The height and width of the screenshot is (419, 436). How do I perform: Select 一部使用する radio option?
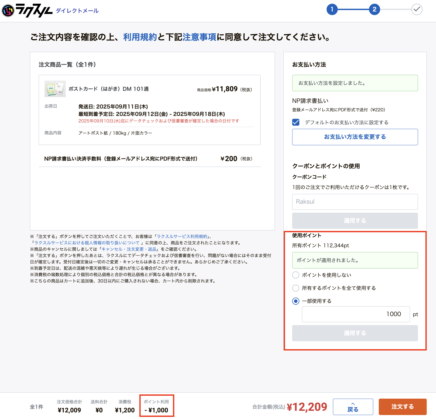pos(296,301)
